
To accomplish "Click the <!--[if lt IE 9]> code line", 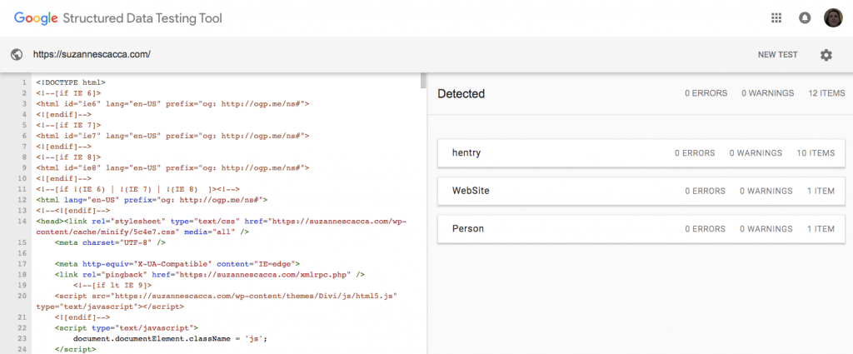I will click(112, 285).
